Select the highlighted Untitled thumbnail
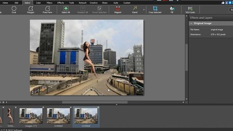Screen dimensions: 233x131 coord(86,116)
